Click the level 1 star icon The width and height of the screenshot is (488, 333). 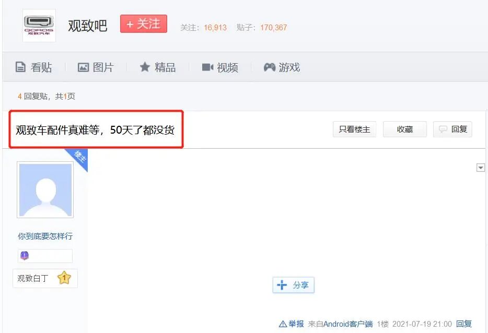coord(64,278)
